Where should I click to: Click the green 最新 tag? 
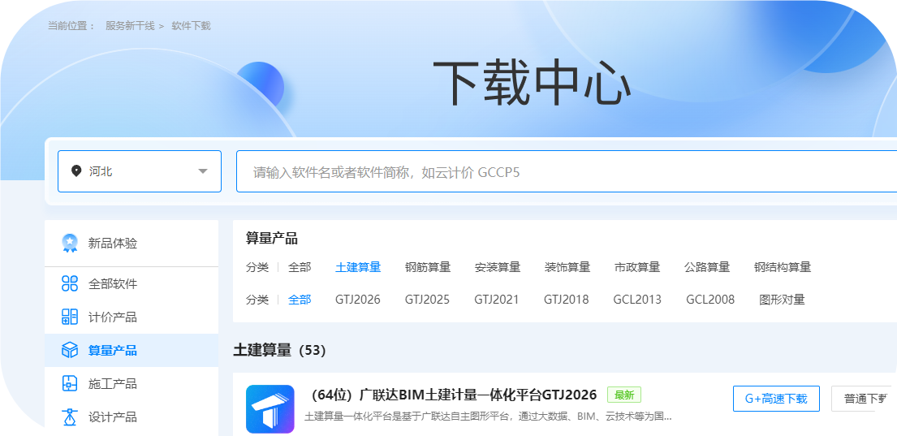coord(624,395)
